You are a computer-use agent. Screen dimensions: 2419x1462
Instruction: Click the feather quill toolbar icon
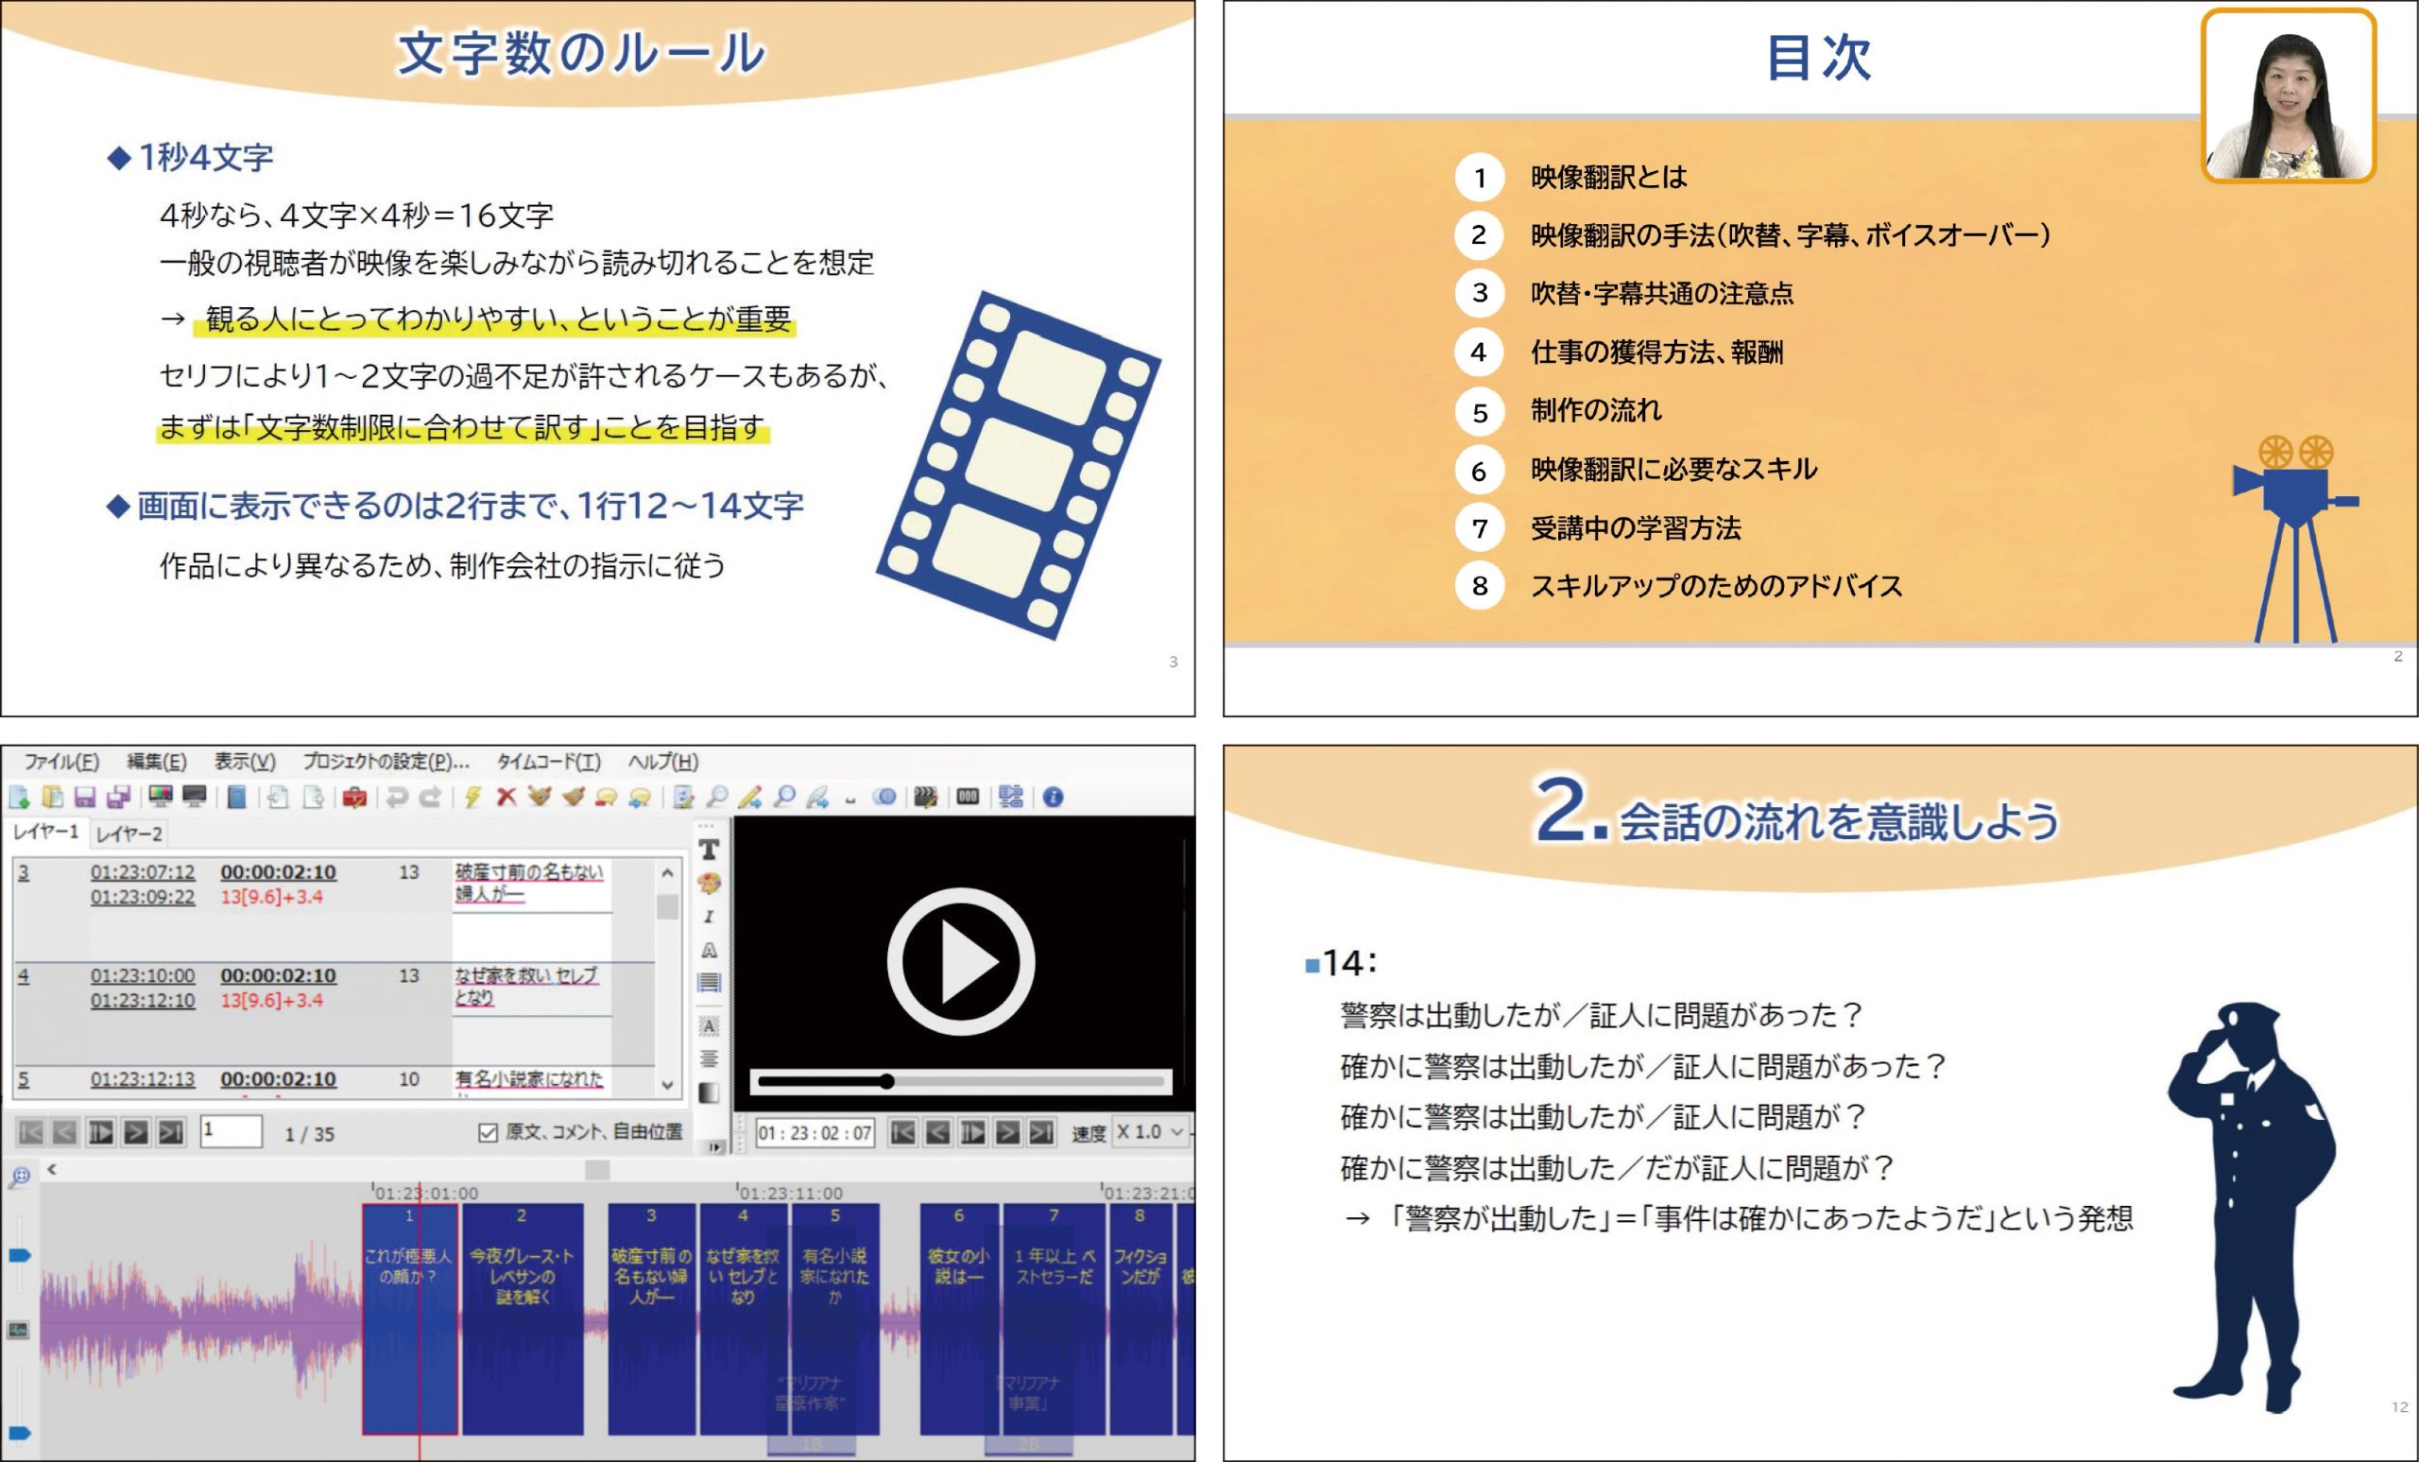tap(816, 798)
